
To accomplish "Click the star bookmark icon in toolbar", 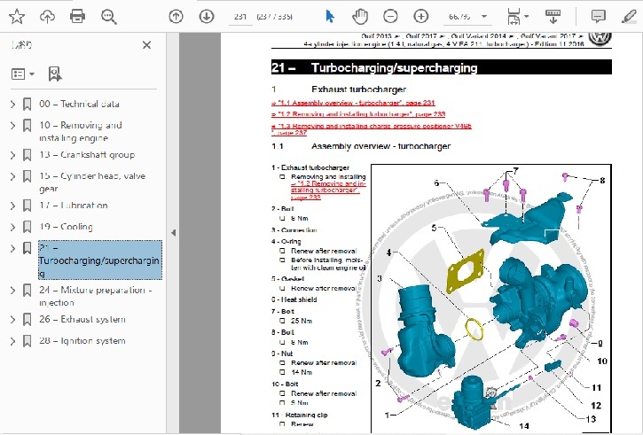I will click(x=17, y=16).
